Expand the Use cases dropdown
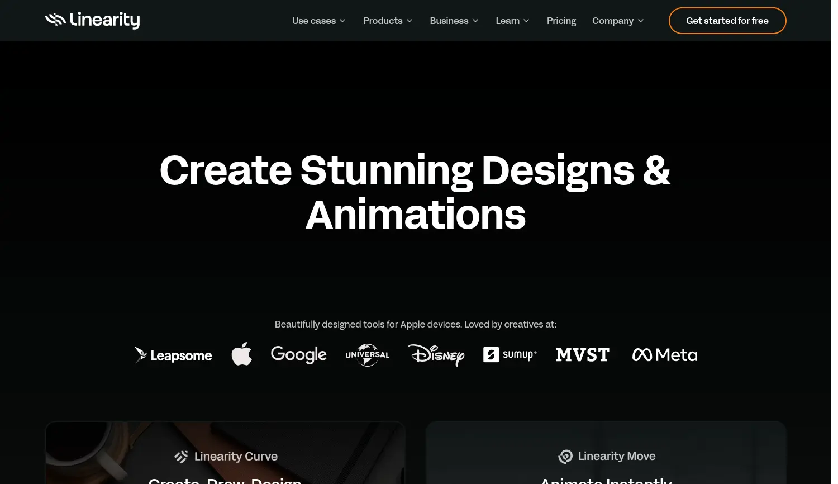838x484 pixels. point(318,21)
